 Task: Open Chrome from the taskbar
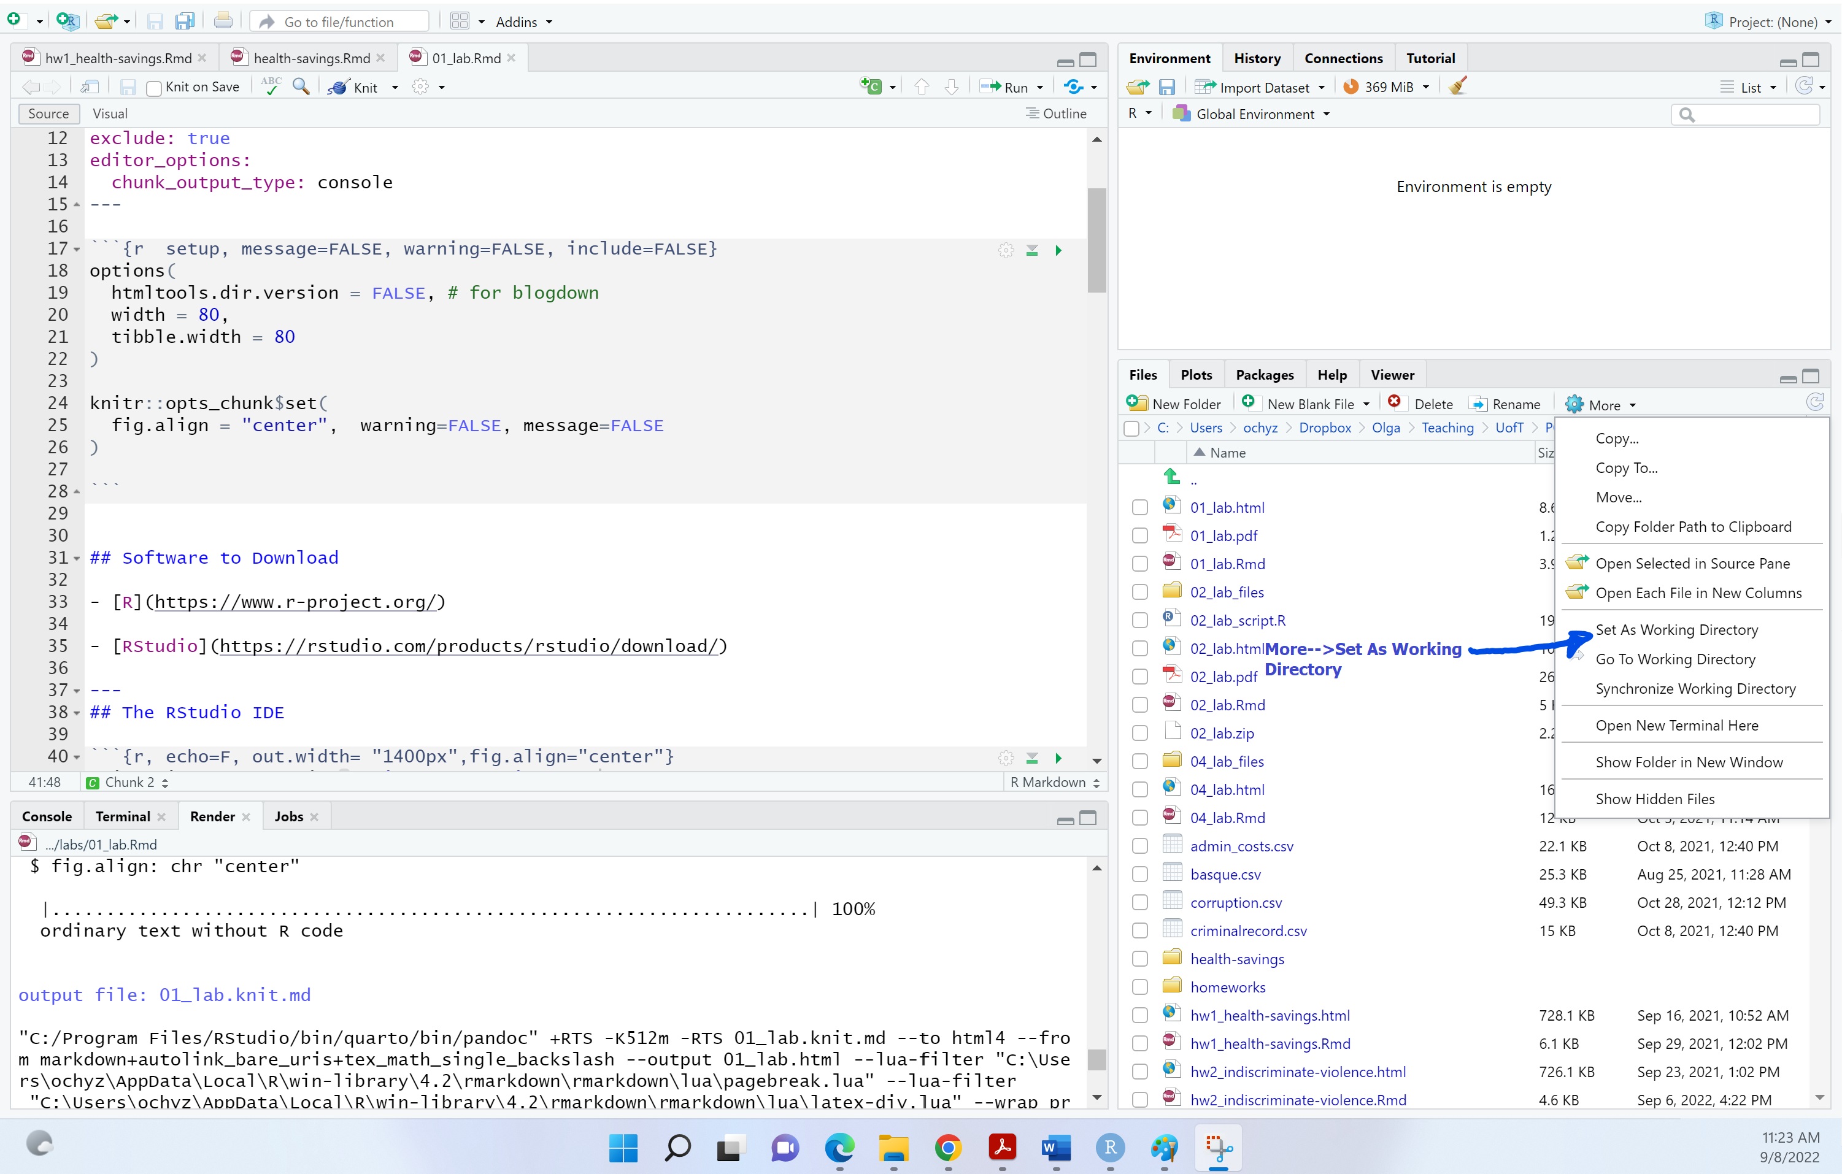[x=948, y=1147]
